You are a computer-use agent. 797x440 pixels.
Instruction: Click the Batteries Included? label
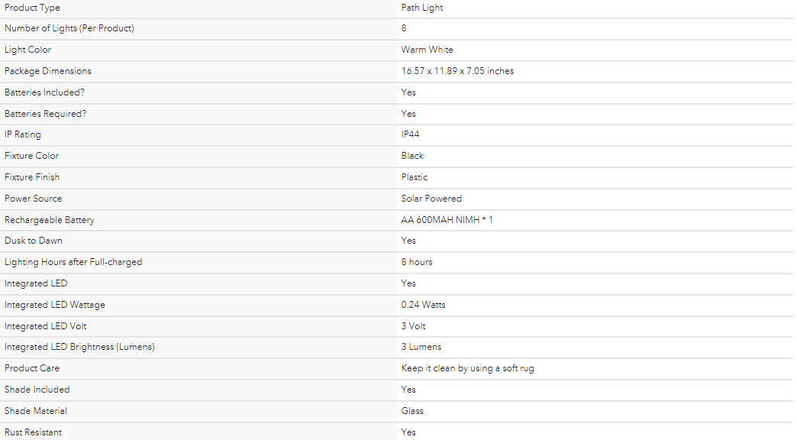pyautogui.click(x=45, y=92)
